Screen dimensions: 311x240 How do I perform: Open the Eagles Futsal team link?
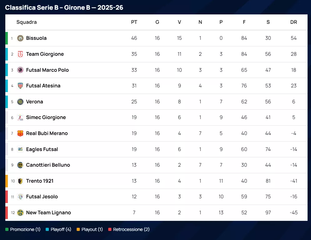tap(42, 149)
